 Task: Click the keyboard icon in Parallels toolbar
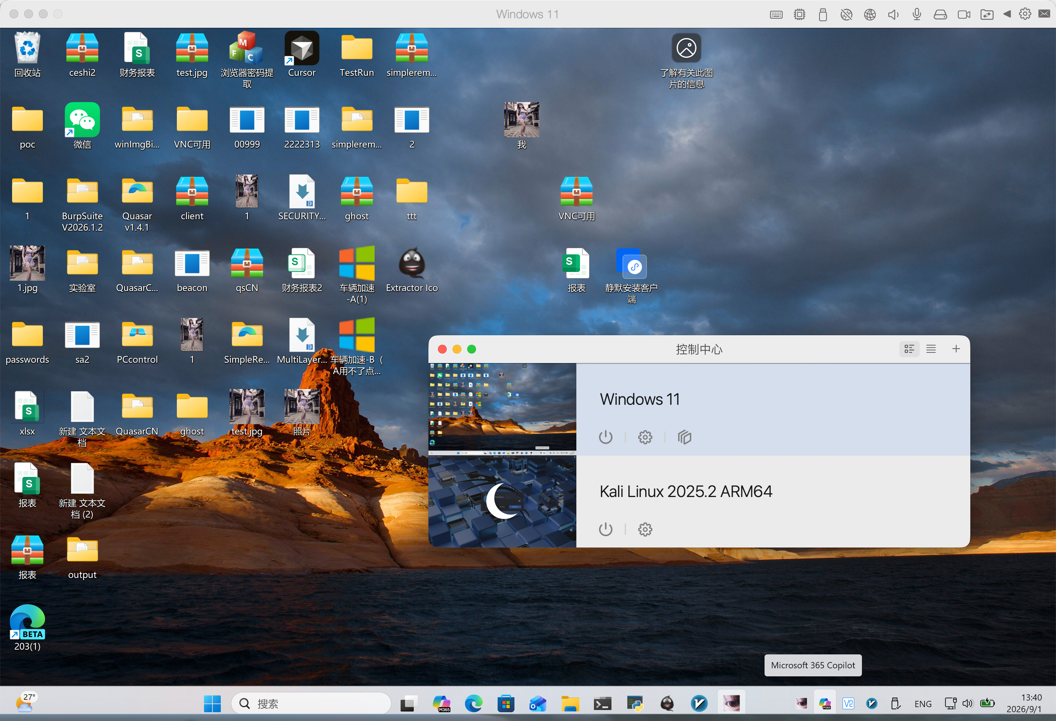776,15
